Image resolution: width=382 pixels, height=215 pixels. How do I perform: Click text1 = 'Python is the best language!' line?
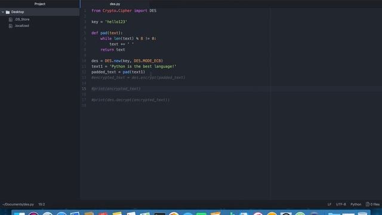(134, 66)
